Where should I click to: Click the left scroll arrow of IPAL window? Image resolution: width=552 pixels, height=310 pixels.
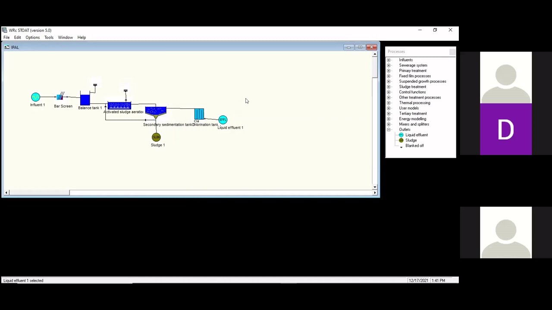click(6, 192)
